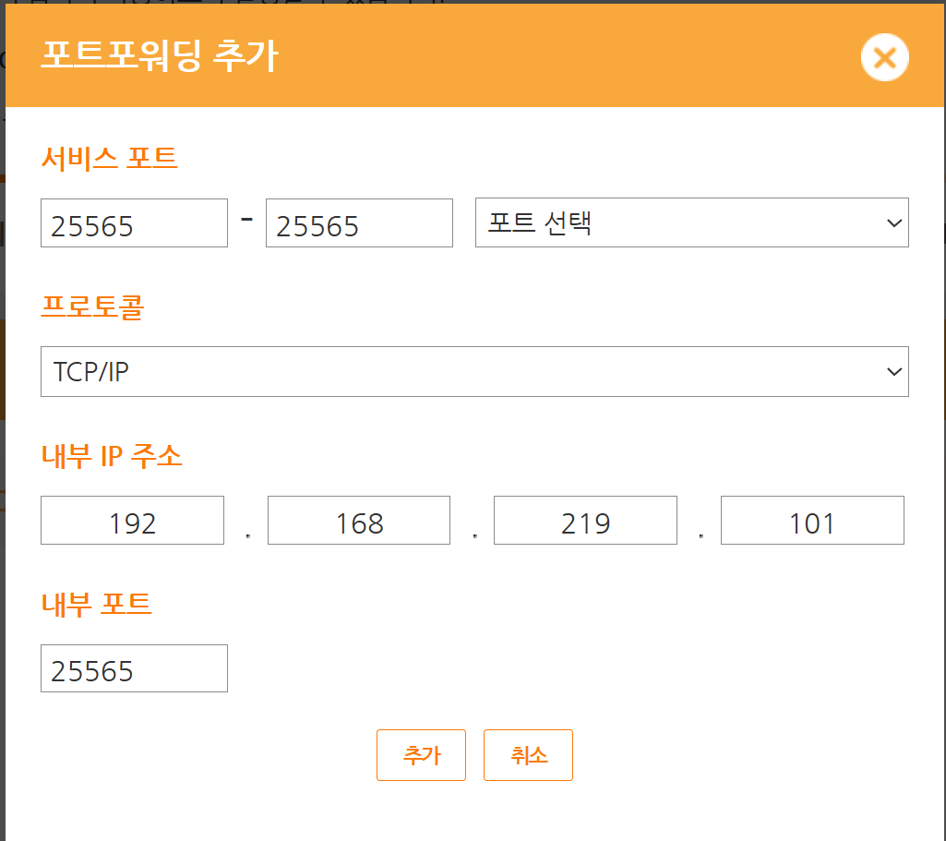Click the 내부 포트 input field
946x841 pixels.
point(134,668)
